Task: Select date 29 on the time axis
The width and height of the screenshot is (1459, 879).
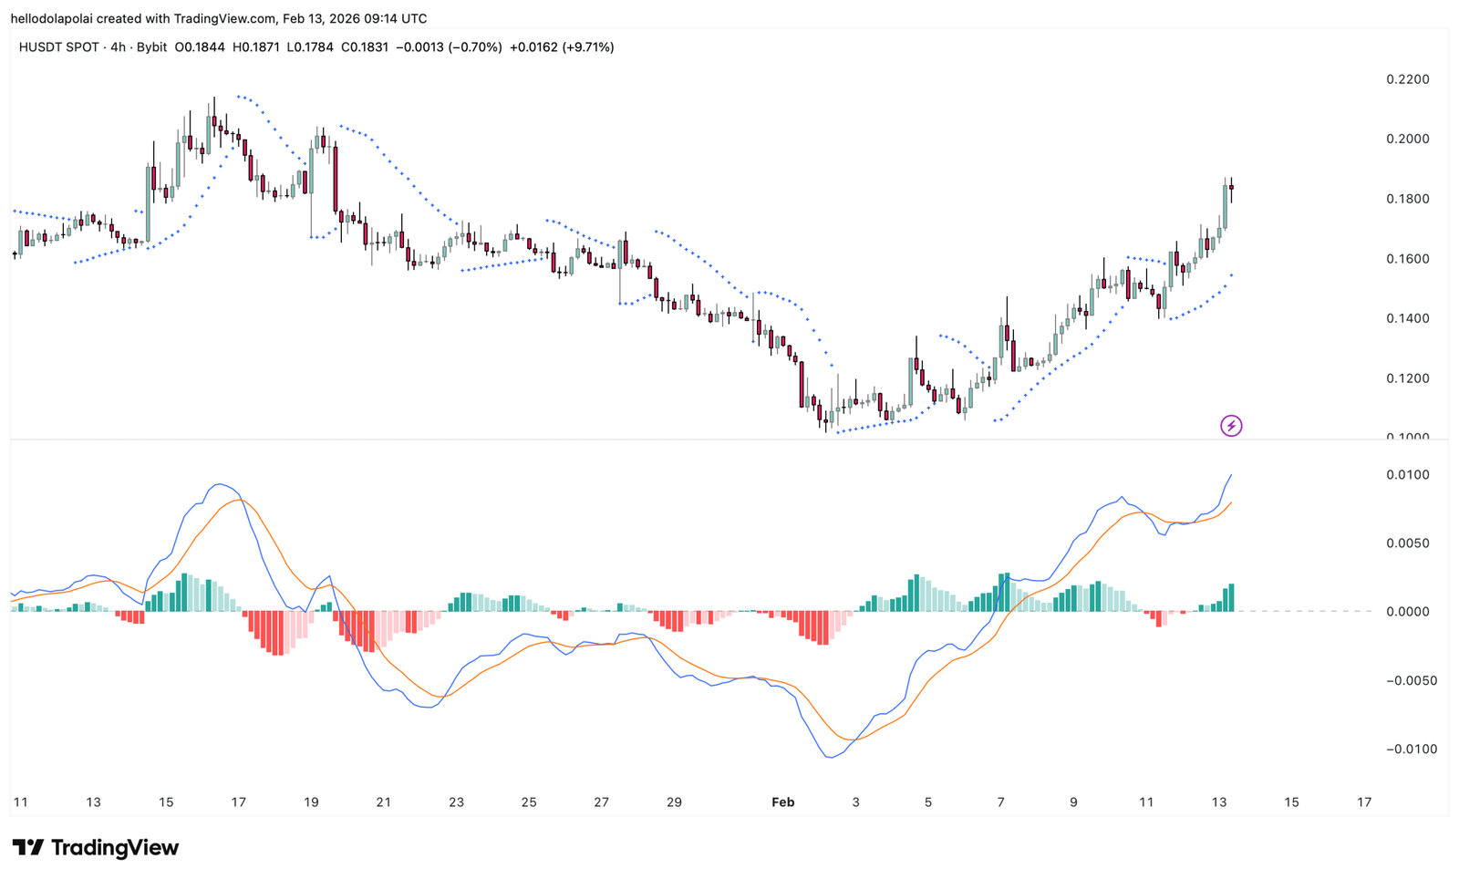Action: pos(674,802)
